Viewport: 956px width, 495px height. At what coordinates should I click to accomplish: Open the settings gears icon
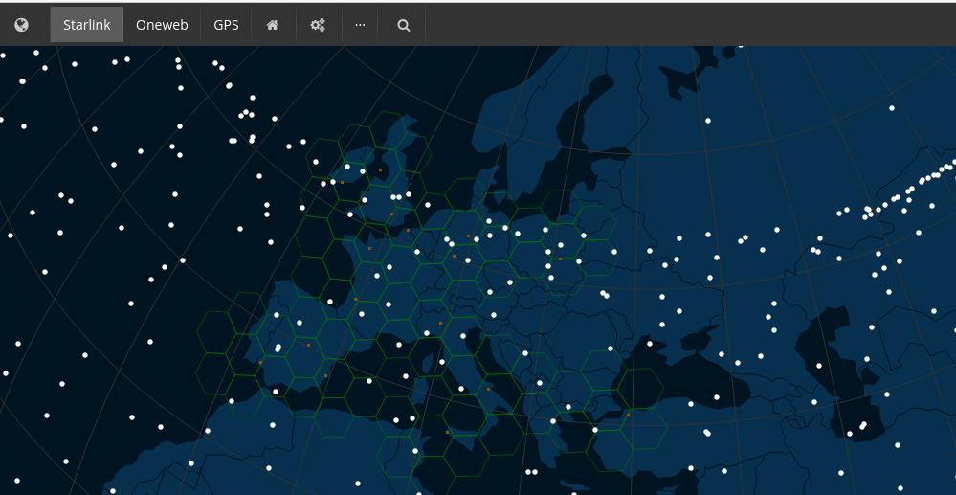pyautogui.click(x=318, y=25)
